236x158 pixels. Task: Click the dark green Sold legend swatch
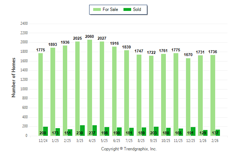point(127,9)
